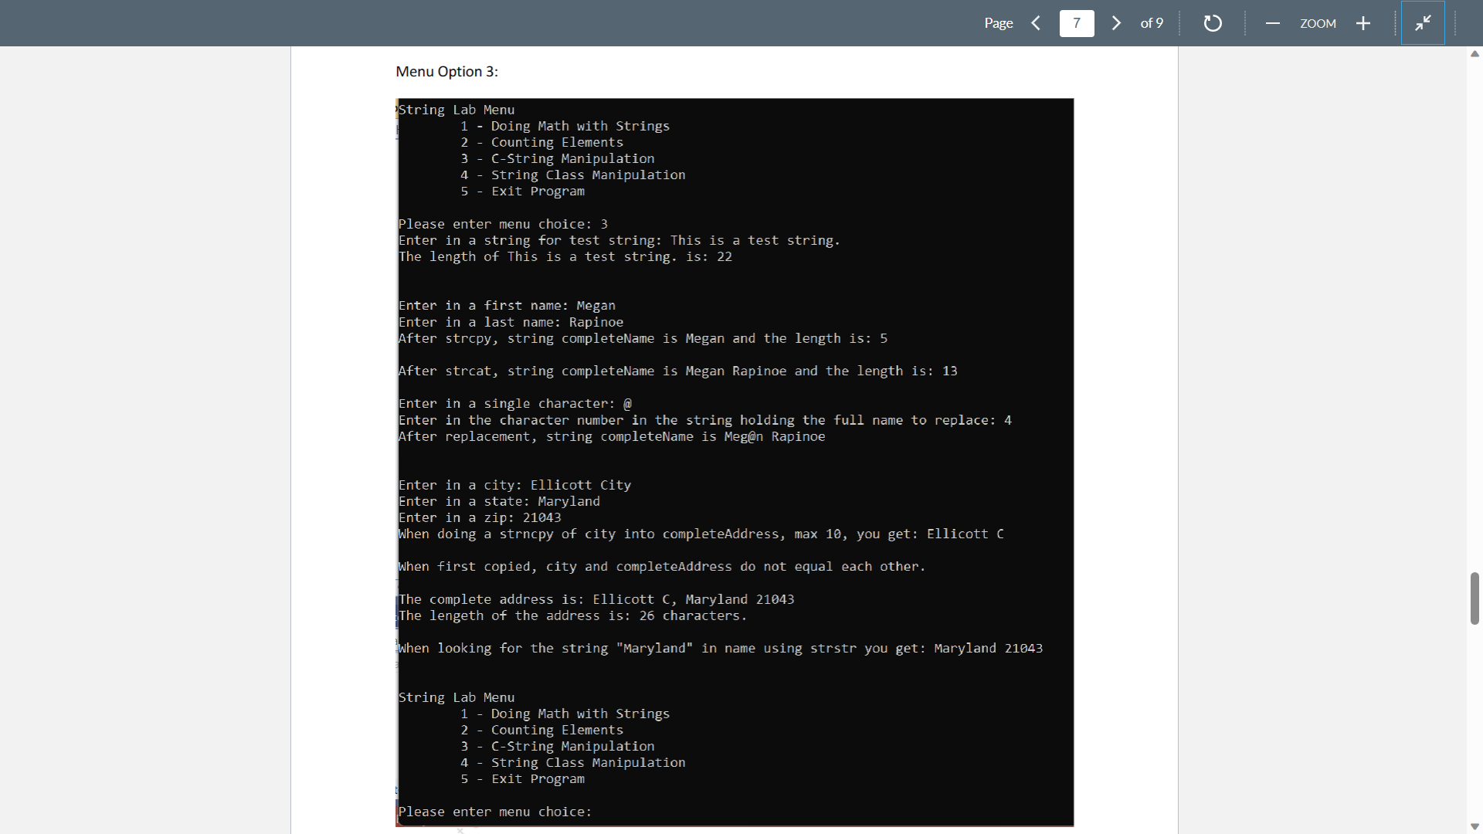Click the next page navigation arrow
The image size is (1483, 834).
coord(1115,22)
